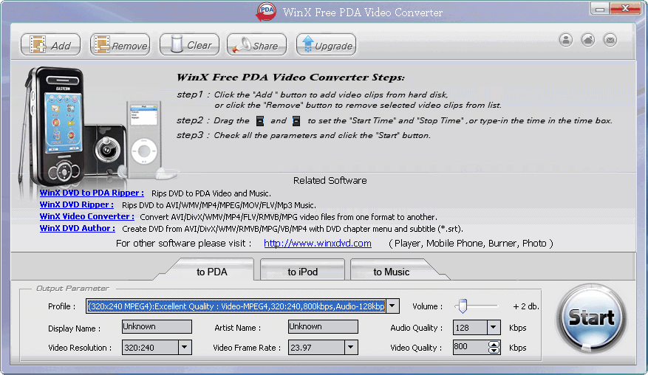This screenshot has height=375, width=648.
Task: Open the WinX DVD to PDA Ripper link
Action: point(92,193)
